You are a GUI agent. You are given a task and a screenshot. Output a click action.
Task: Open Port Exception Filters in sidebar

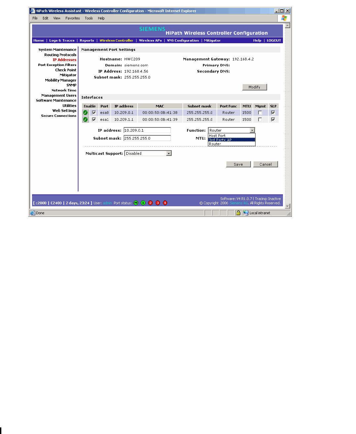tap(57, 65)
